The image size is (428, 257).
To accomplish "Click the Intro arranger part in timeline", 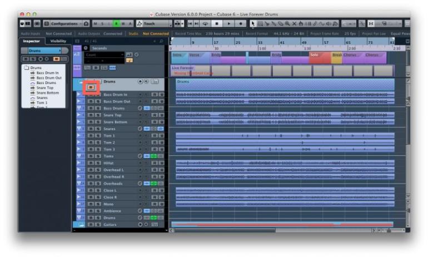I will coord(180,58).
